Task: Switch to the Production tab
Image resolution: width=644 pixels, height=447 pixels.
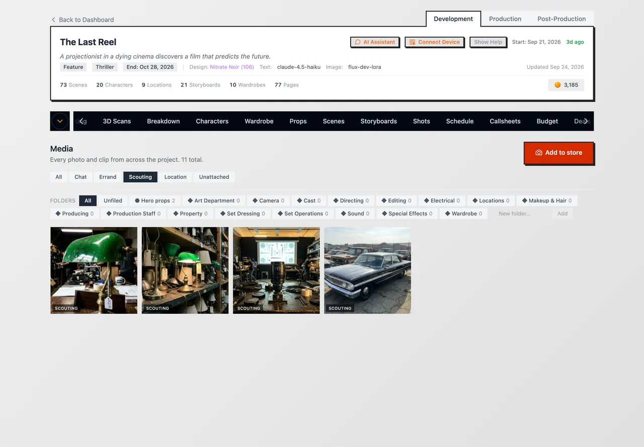Action: click(505, 19)
